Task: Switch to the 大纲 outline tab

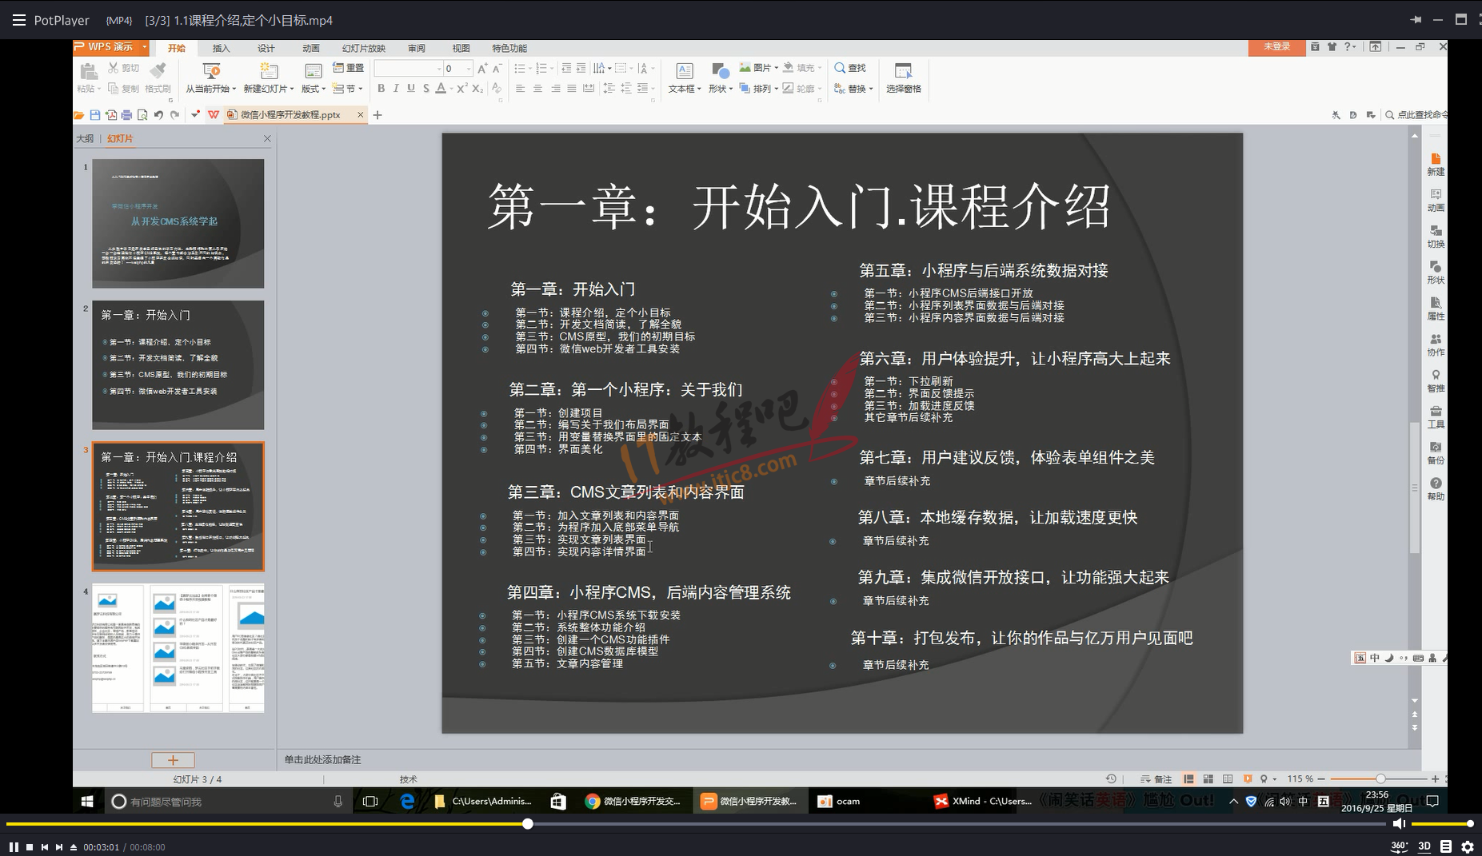Action: tap(85, 138)
